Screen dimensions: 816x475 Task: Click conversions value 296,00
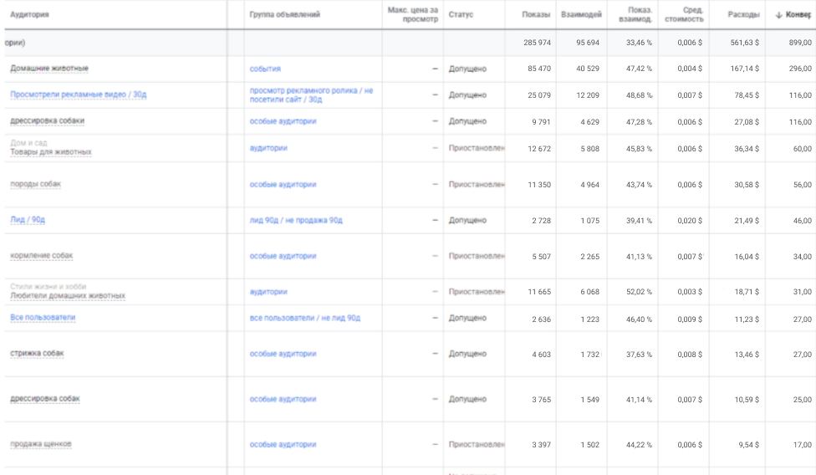(x=800, y=69)
